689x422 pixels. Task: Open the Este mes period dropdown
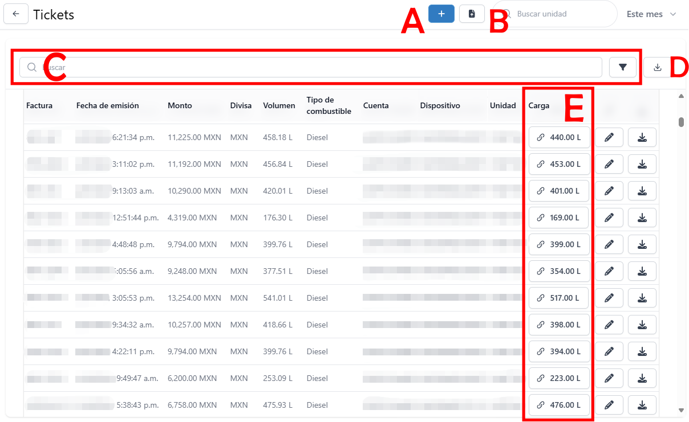point(651,14)
